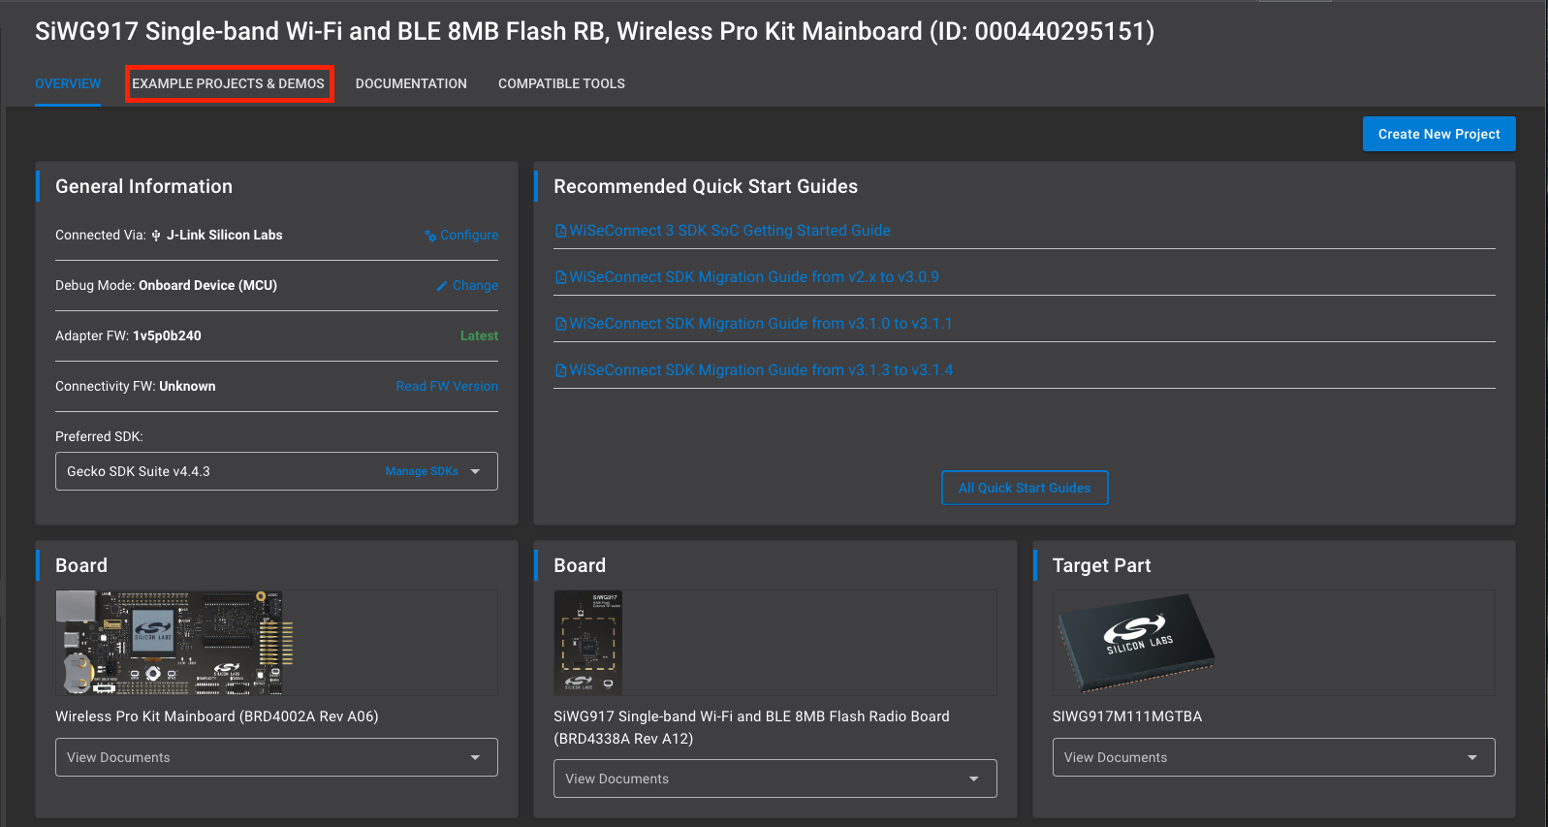The height and width of the screenshot is (827, 1548).
Task: Click the Read FW Version link
Action: tap(447, 386)
